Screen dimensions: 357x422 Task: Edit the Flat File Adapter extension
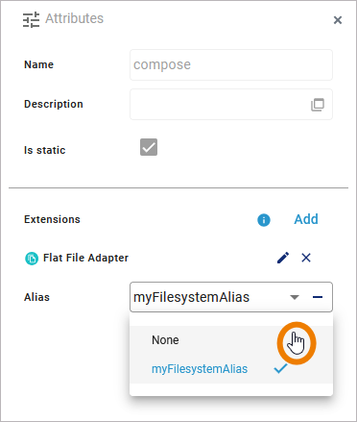(283, 258)
